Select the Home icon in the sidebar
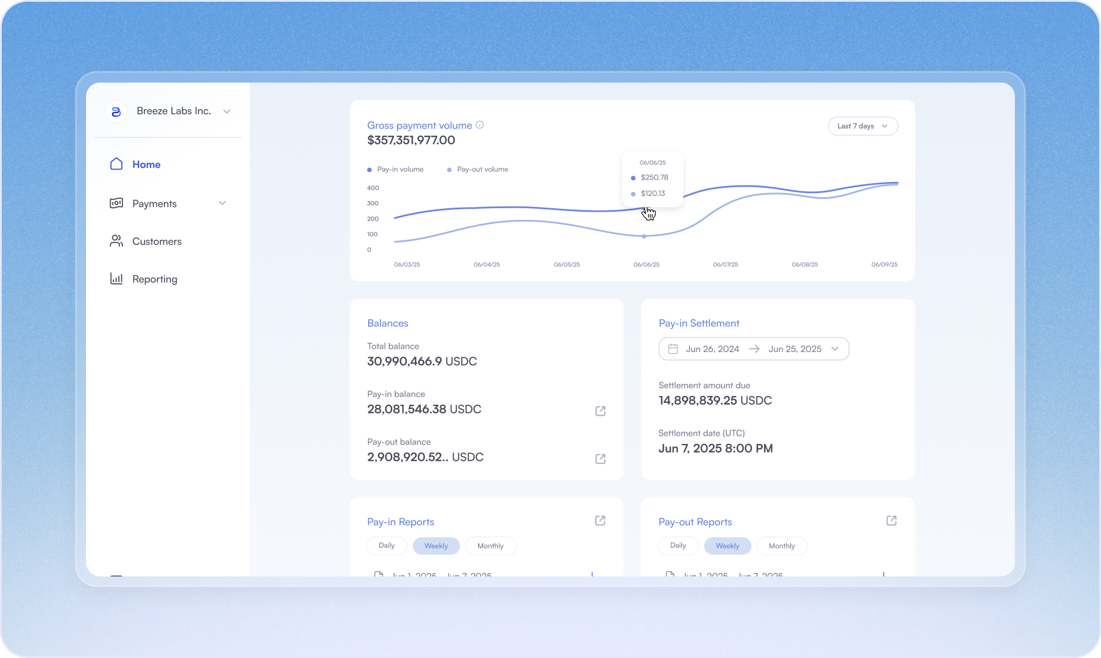The width and height of the screenshot is (1101, 658). point(116,164)
